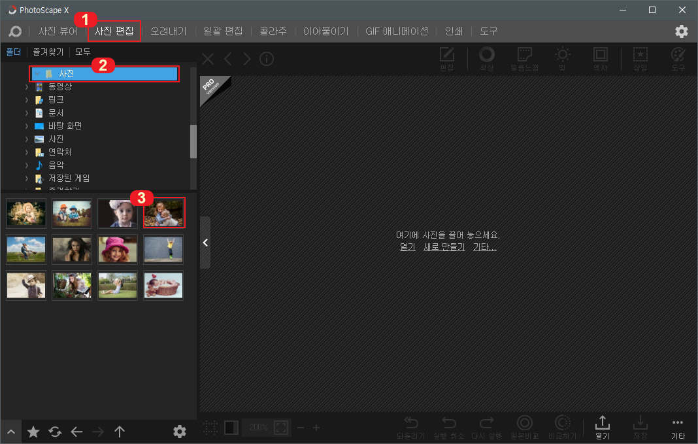
Task: Go to next photo arrow
Action: 246,59
